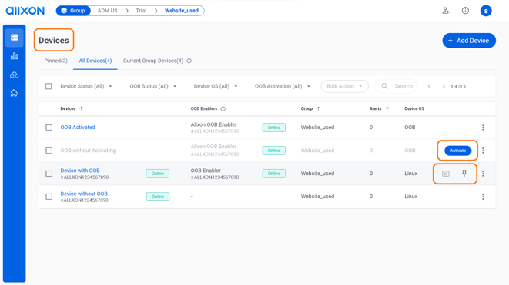509x285 pixels.
Task: Expand the OOB Status (All) filter
Action: tap(153, 86)
